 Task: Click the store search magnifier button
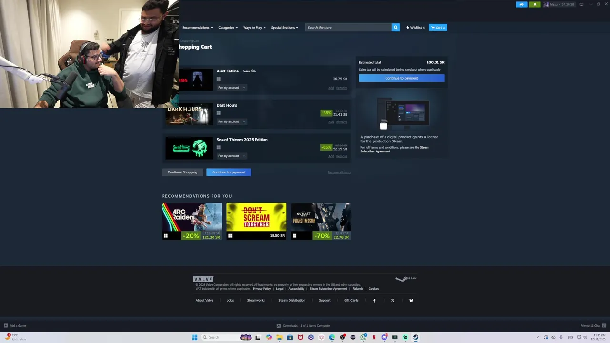396,27
